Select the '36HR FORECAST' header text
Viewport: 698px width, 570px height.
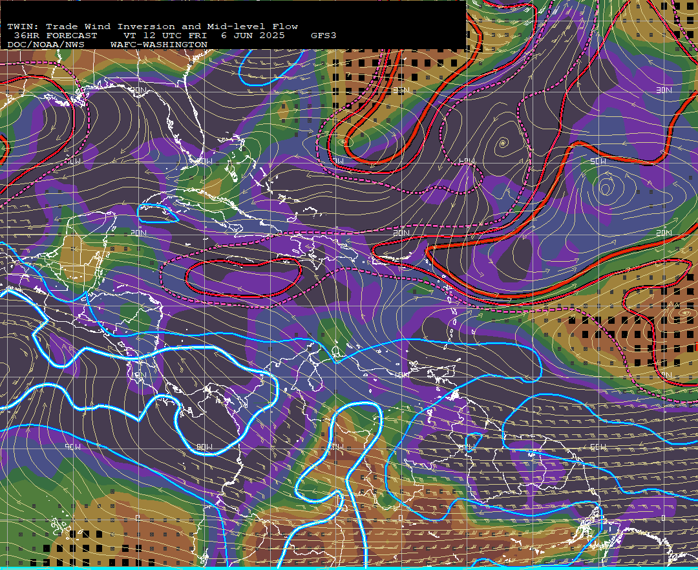click(55, 36)
